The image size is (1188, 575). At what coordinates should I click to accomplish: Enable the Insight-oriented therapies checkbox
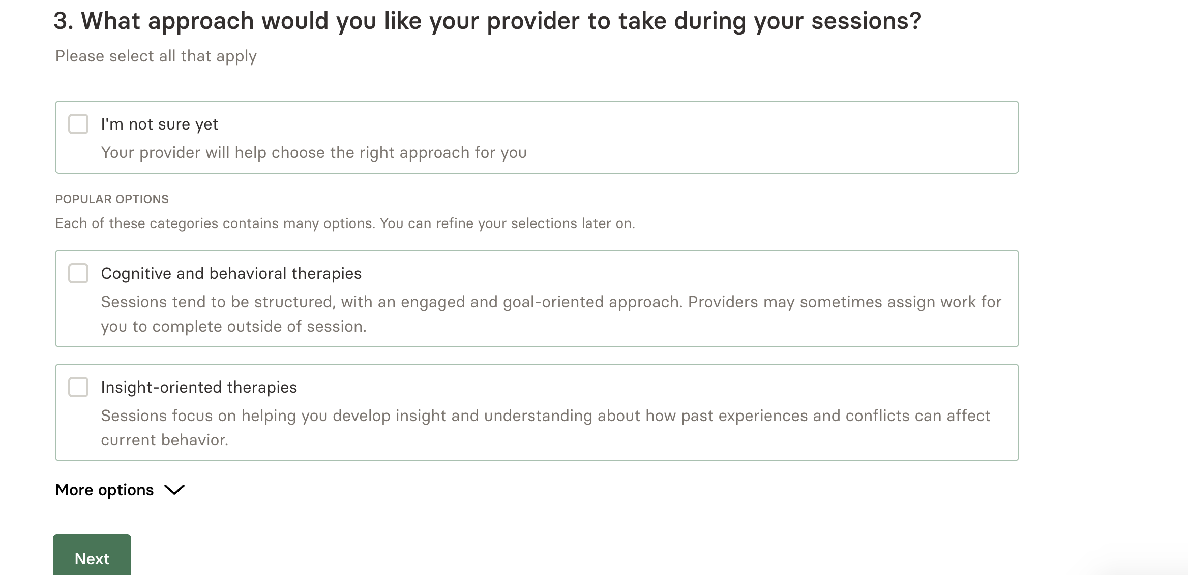(x=78, y=387)
